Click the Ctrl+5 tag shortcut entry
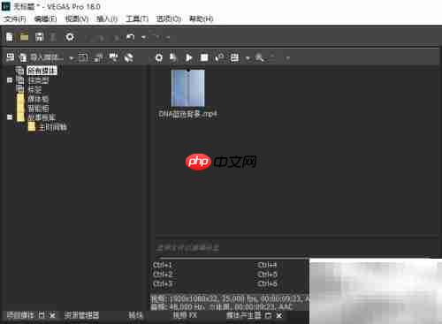Screen dimensions: 442x324 [267, 275]
